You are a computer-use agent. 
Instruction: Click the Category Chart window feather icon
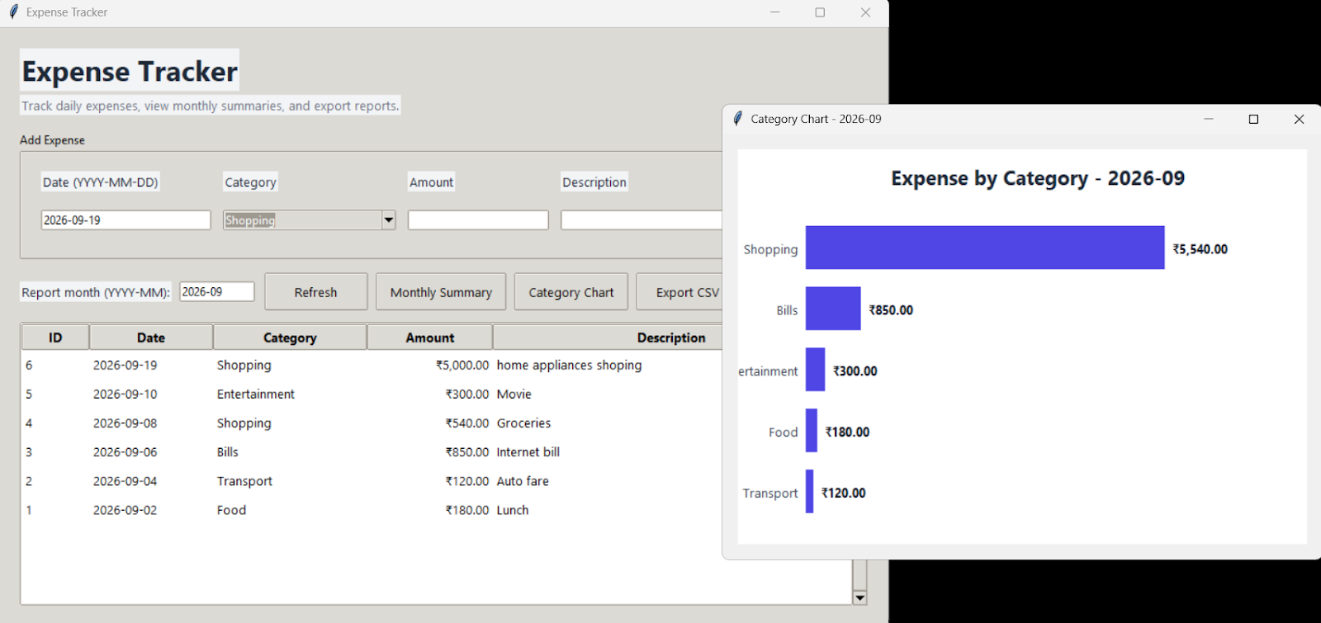pos(738,119)
